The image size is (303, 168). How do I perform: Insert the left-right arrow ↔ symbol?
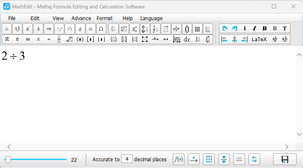pos(166,39)
